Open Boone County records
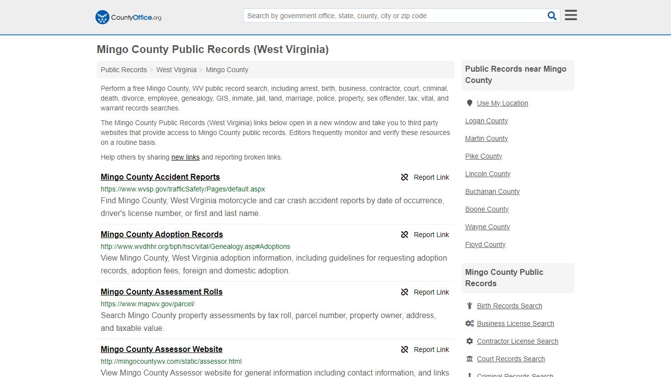The width and height of the screenshot is (671, 377). click(487, 209)
